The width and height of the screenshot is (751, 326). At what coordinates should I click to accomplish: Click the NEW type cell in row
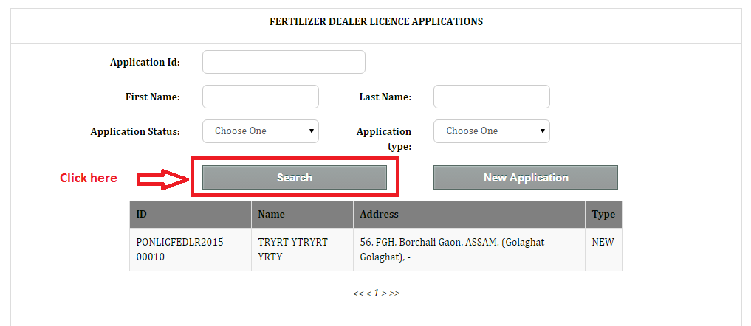pyautogui.click(x=603, y=242)
